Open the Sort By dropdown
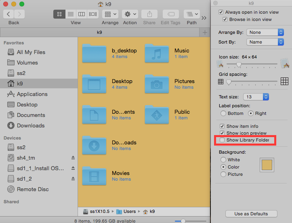 click(265, 42)
